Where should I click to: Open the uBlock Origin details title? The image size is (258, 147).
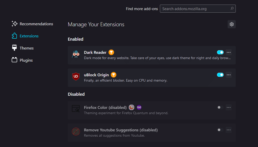[96, 75]
